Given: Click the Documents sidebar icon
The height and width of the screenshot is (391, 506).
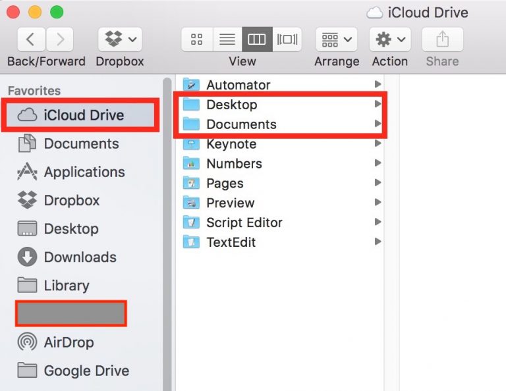Looking at the screenshot, I should (27, 143).
